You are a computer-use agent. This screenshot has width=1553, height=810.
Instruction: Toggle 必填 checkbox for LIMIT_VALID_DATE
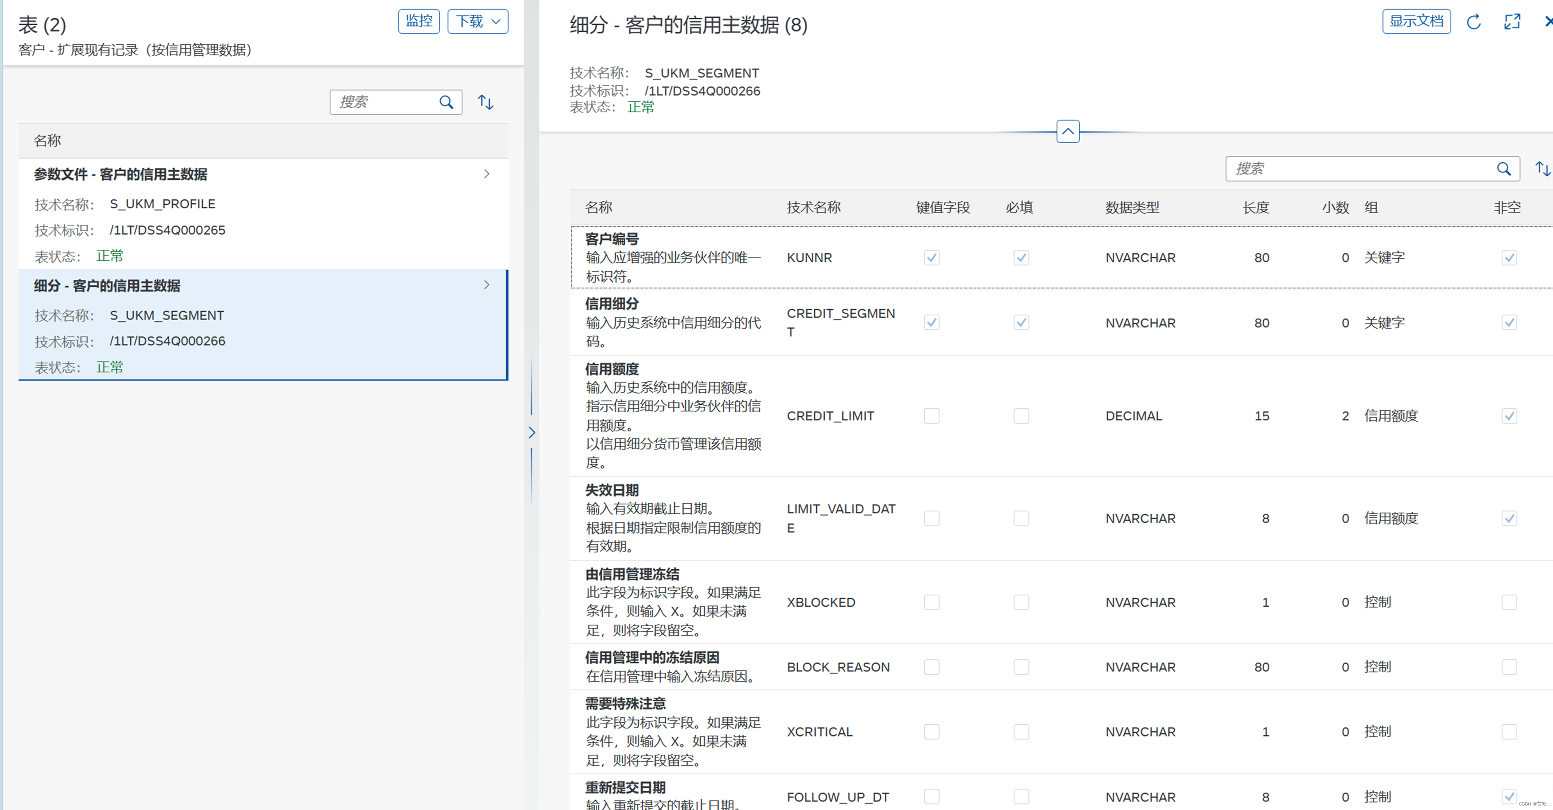(x=1021, y=519)
